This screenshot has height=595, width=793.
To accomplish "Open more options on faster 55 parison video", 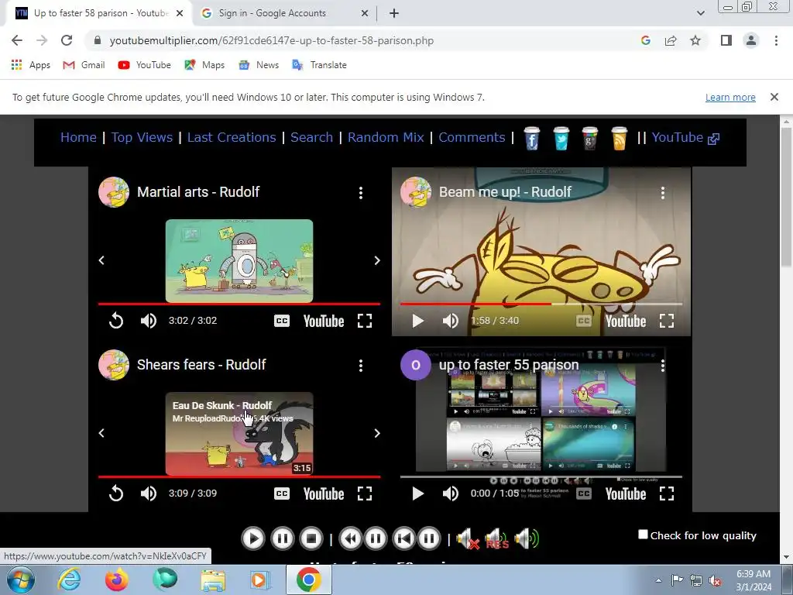I will [x=663, y=366].
